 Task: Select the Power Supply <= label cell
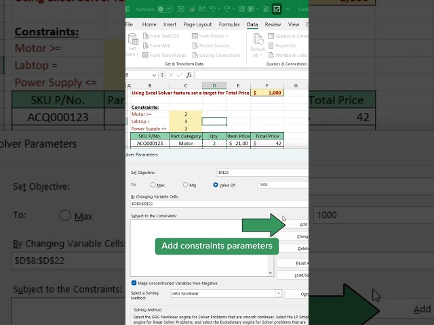pos(150,129)
